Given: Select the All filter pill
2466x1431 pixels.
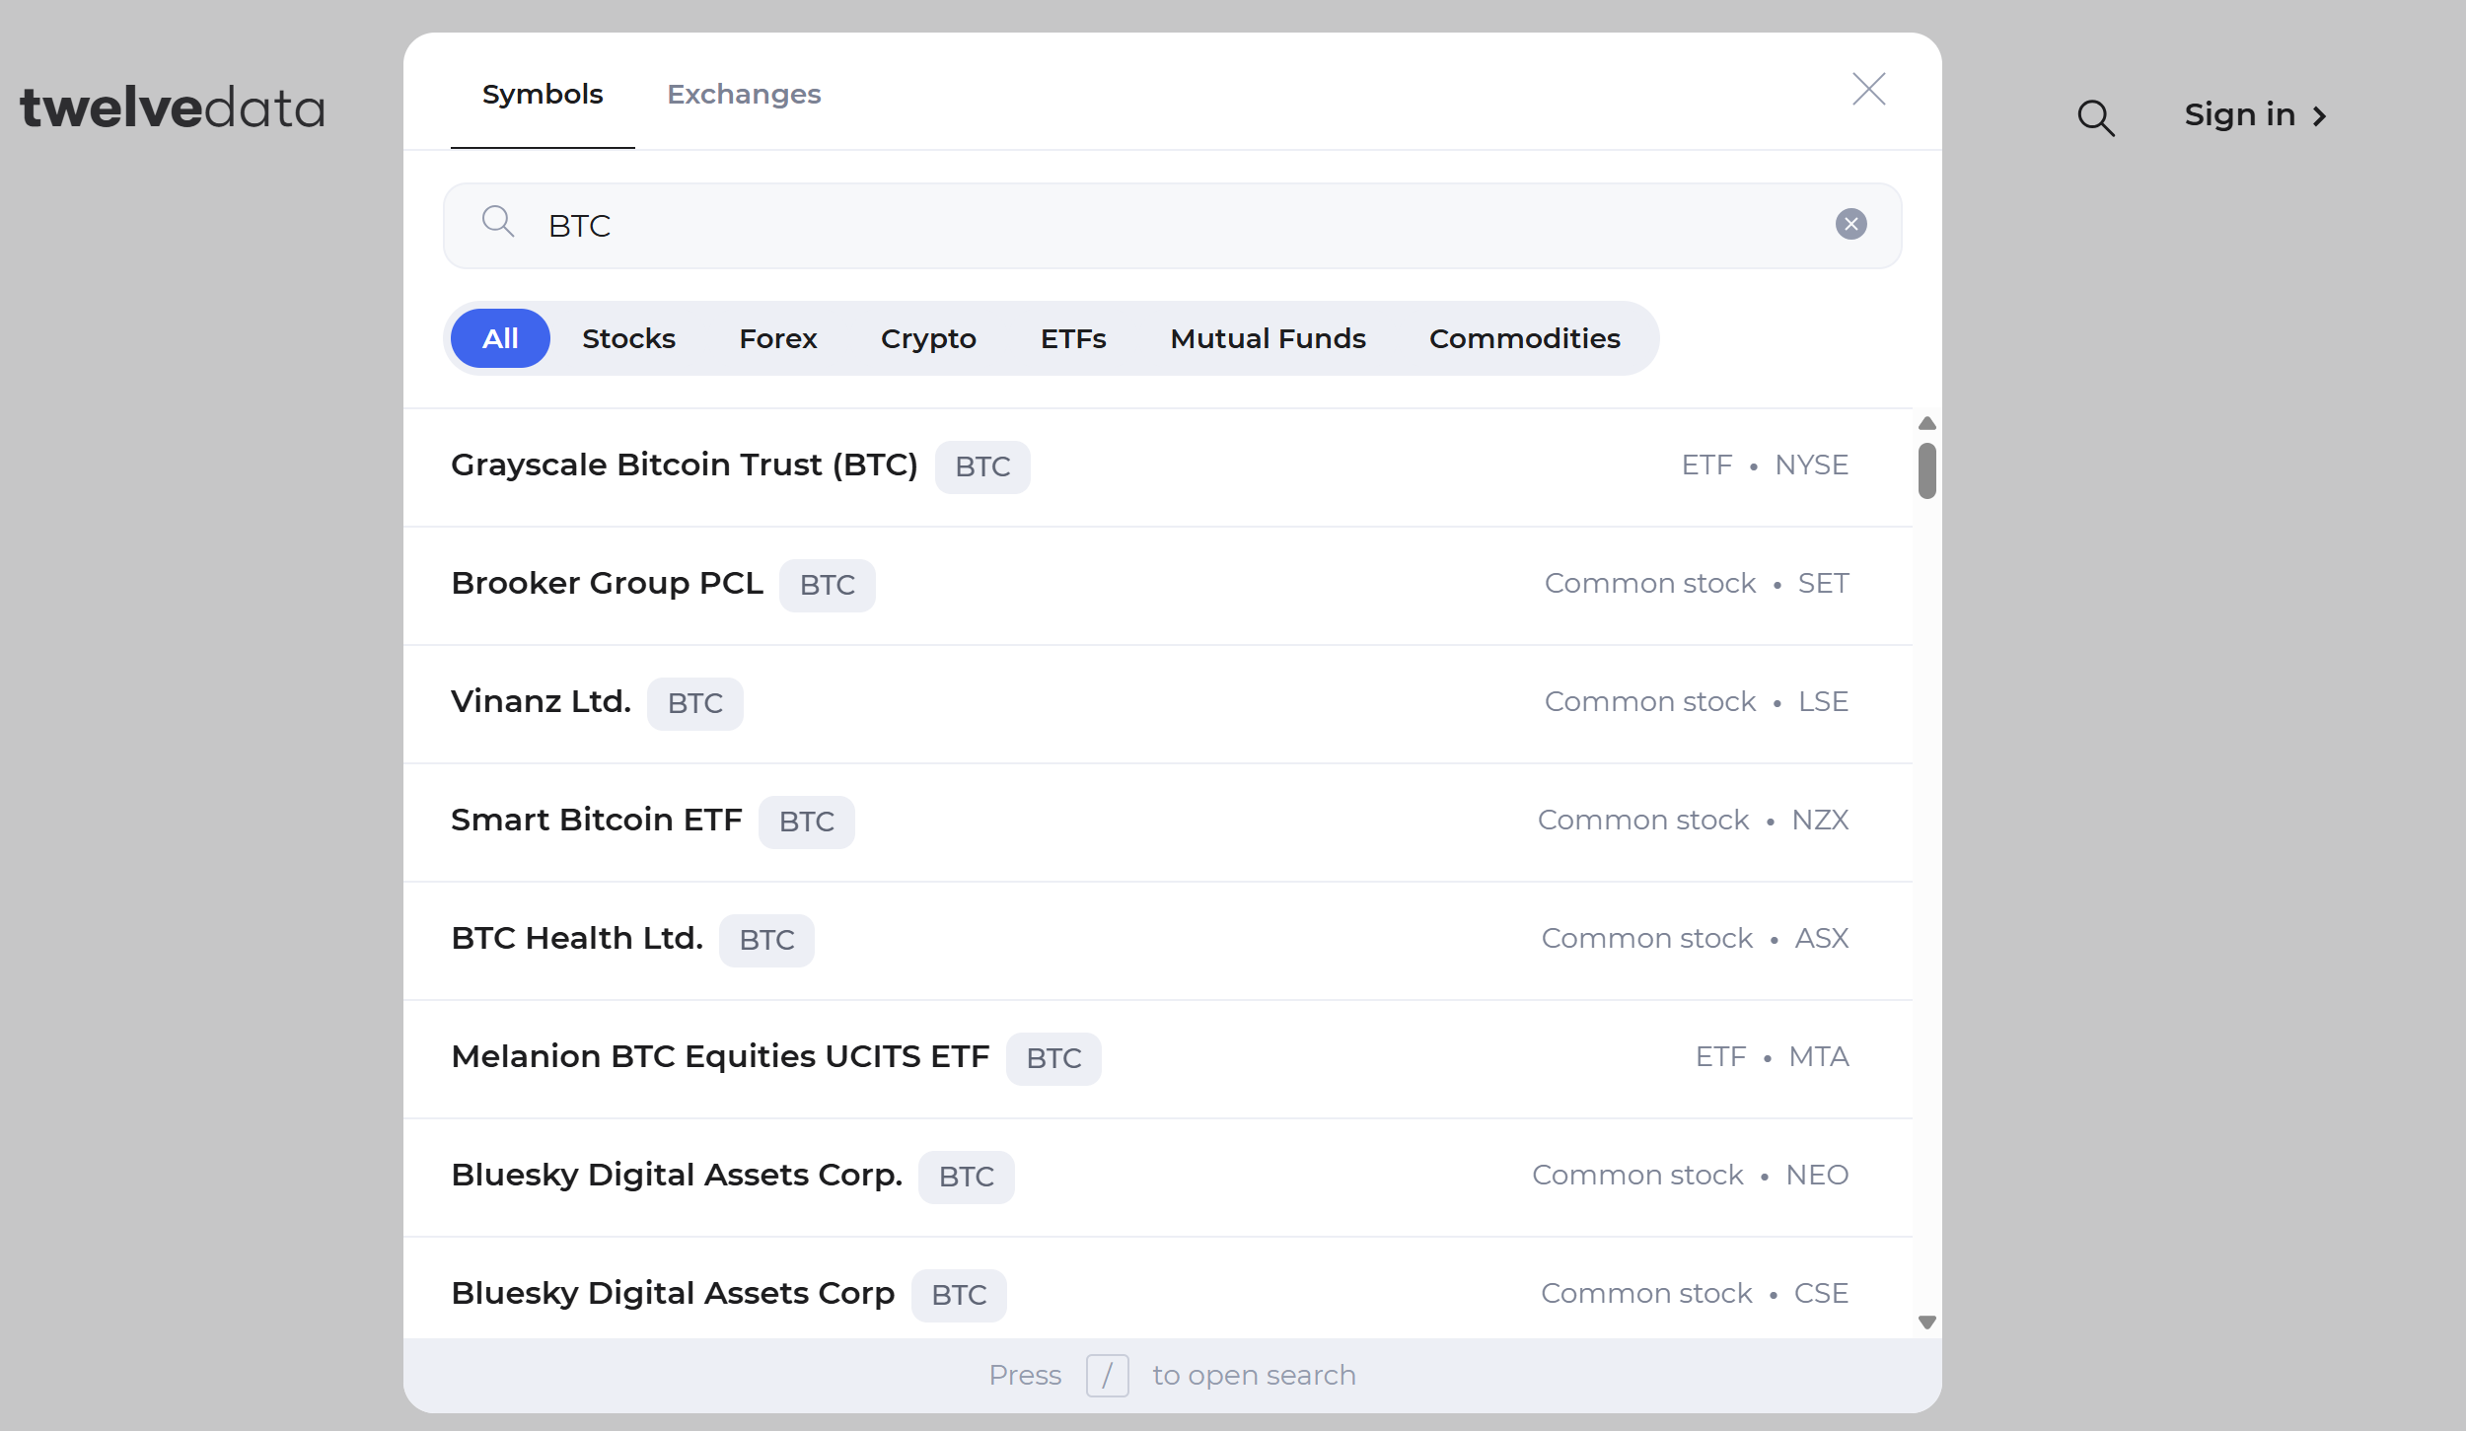Looking at the screenshot, I should (x=500, y=339).
